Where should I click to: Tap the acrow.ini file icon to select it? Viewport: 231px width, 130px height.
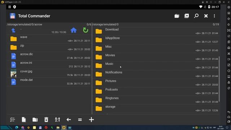(13, 65)
